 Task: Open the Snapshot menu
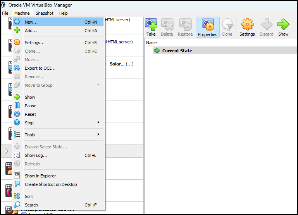coord(45,13)
